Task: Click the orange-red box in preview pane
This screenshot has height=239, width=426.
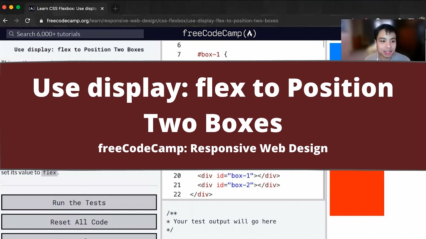Action: click(x=357, y=193)
